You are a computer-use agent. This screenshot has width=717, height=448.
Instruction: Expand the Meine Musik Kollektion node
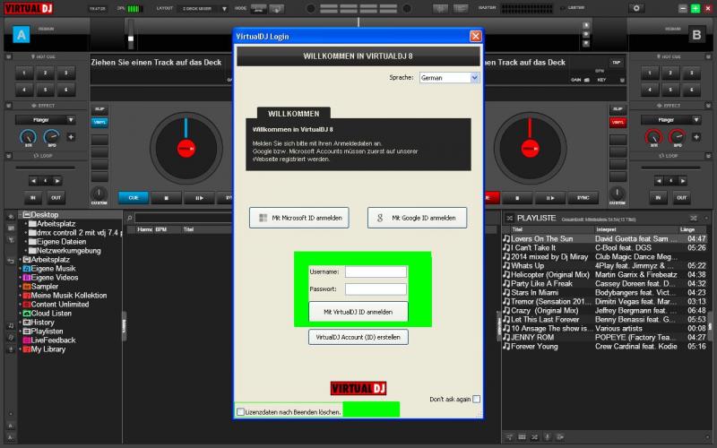(20, 296)
